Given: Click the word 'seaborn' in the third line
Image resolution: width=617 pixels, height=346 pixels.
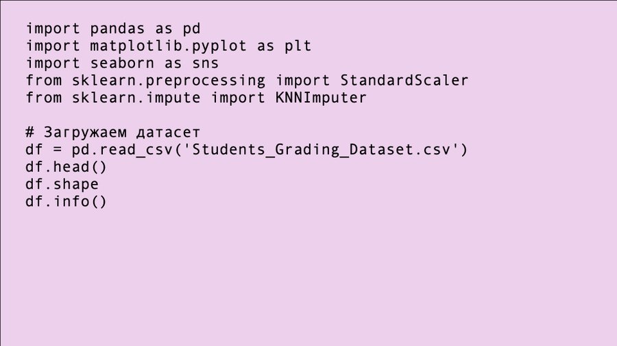Looking at the screenshot, I should pos(122,64).
